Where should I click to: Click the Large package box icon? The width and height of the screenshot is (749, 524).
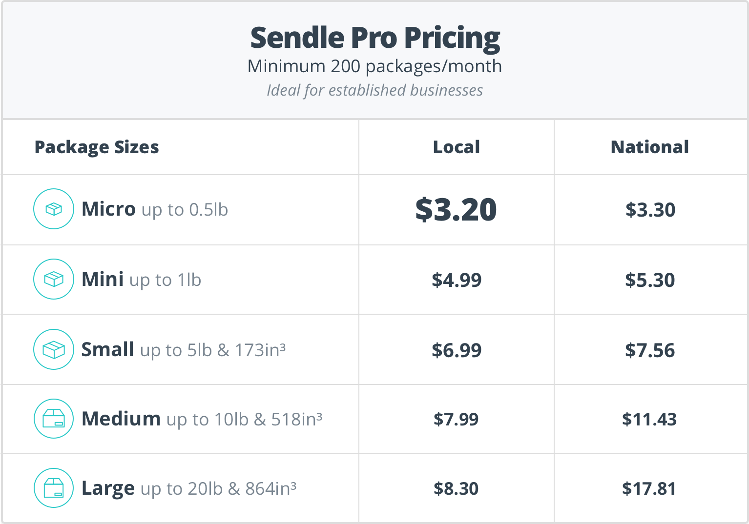54,488
